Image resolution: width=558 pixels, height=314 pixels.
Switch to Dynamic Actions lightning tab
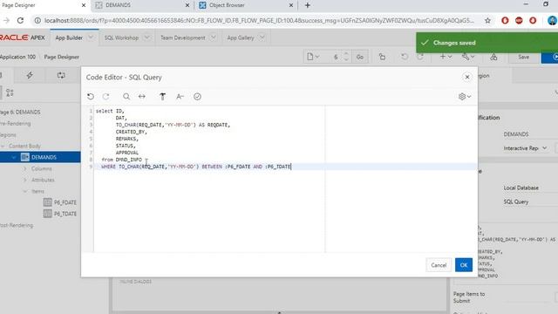[30, 75]
